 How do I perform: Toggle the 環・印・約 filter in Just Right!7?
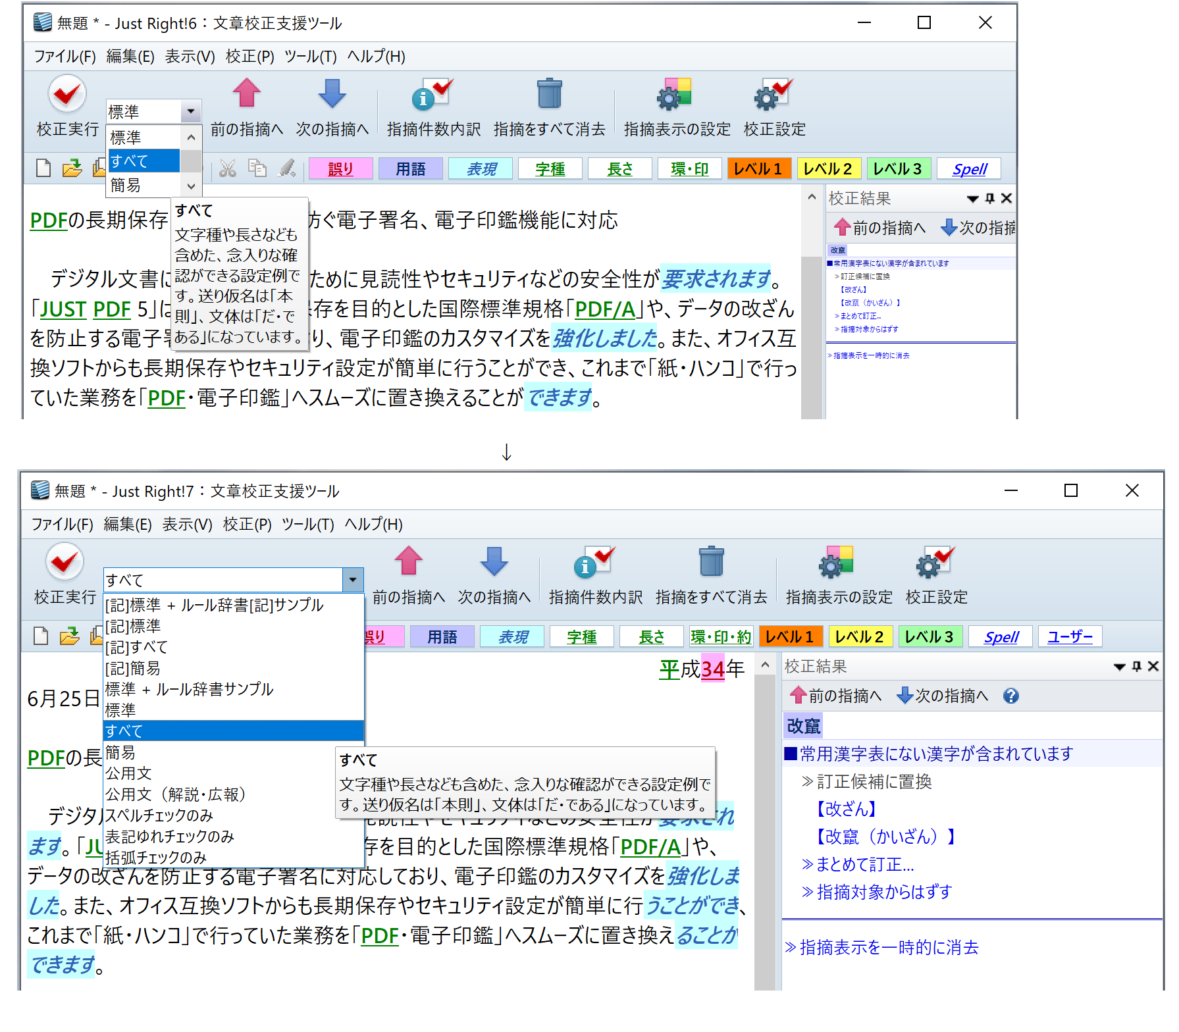click(x=721, y=637)
